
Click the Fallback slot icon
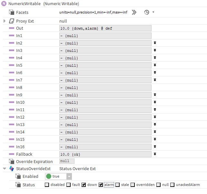[11, 154]
